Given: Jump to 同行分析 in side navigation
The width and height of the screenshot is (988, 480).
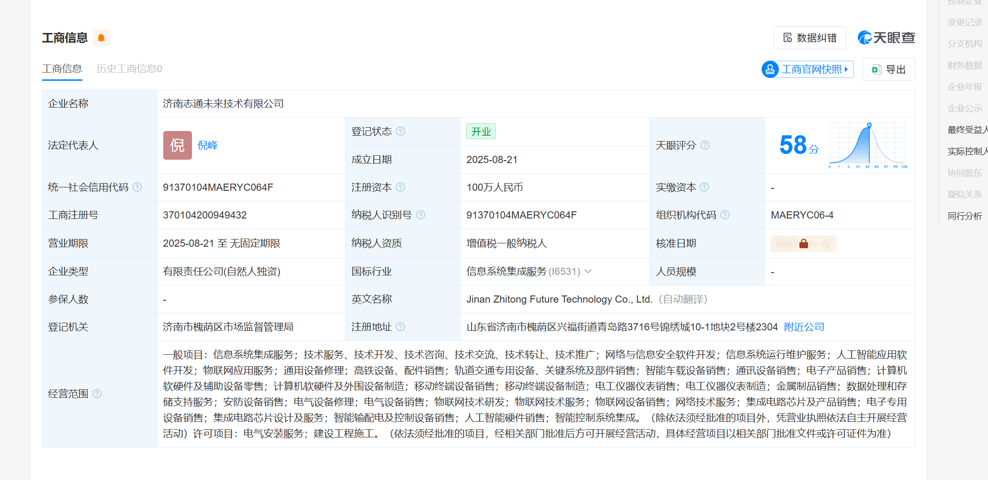Looking at the screenshot, I should click(x=964, y=216).
